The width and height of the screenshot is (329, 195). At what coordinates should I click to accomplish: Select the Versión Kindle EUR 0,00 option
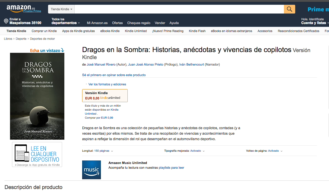coord(105,96)
